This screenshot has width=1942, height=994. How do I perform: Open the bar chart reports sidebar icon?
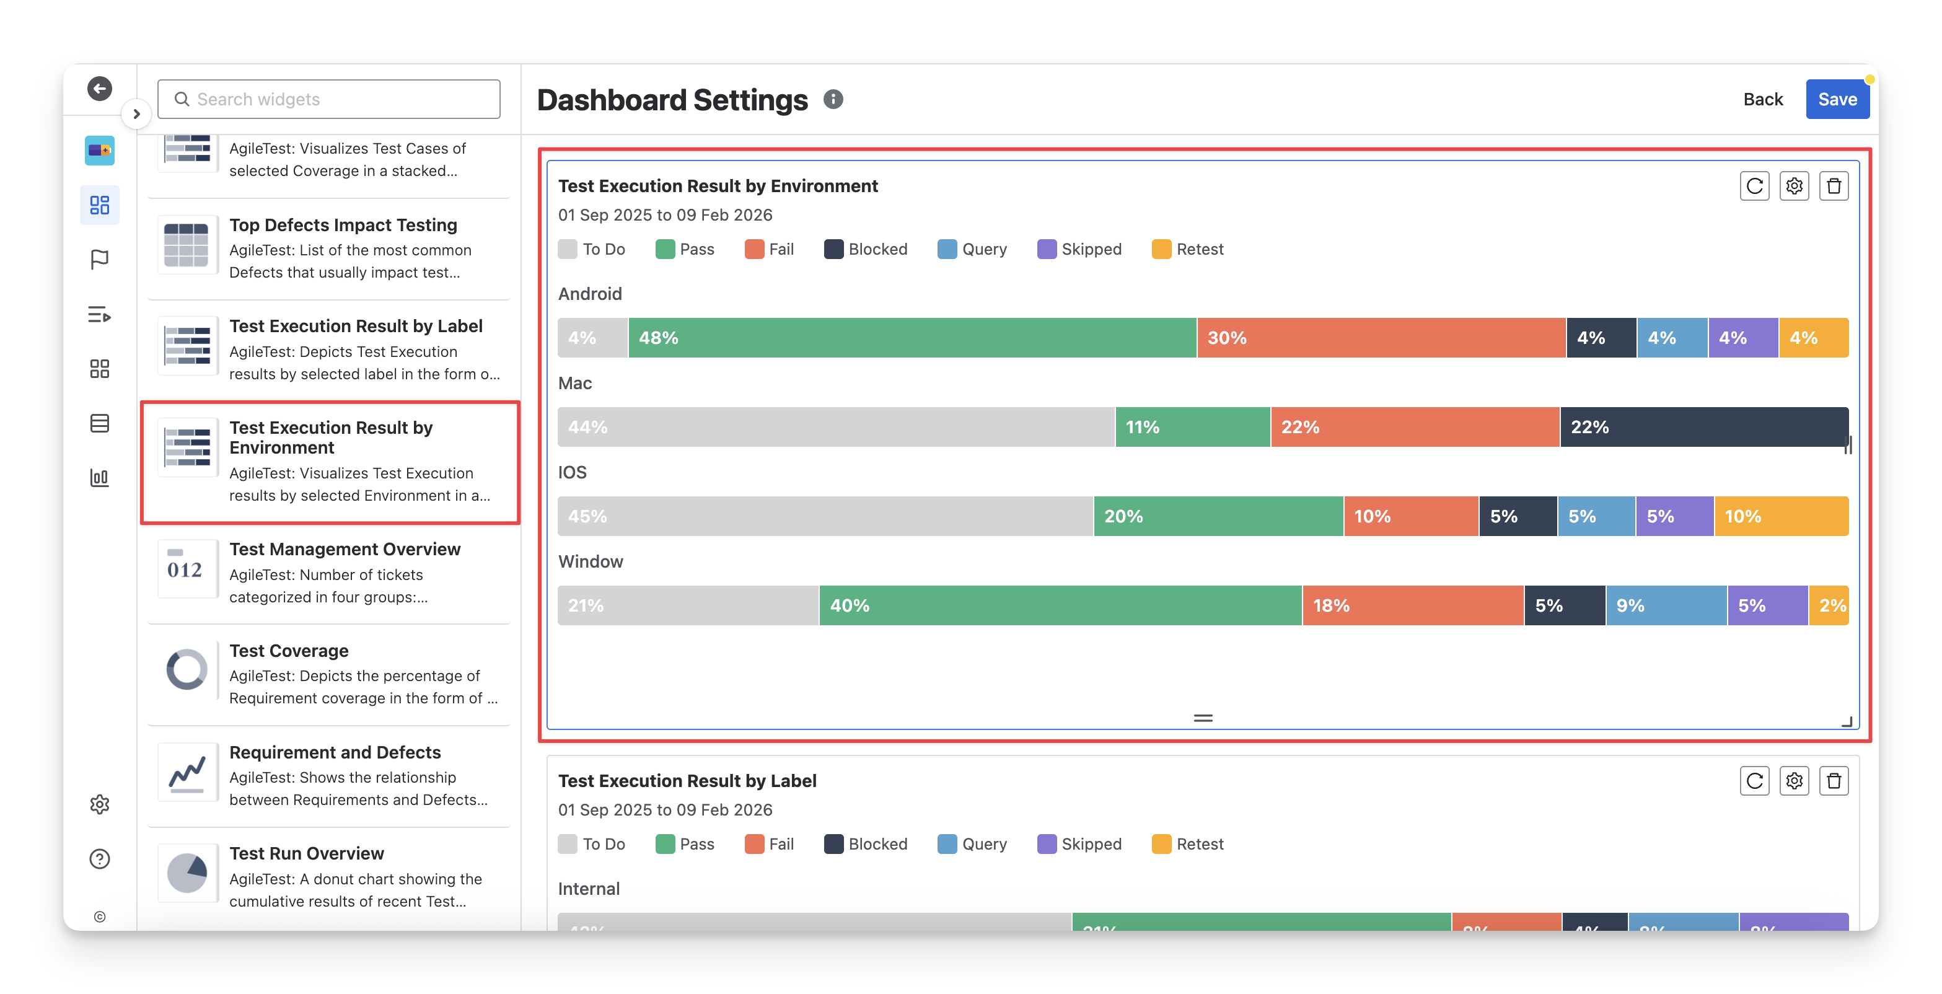click(x=100, y=477)
